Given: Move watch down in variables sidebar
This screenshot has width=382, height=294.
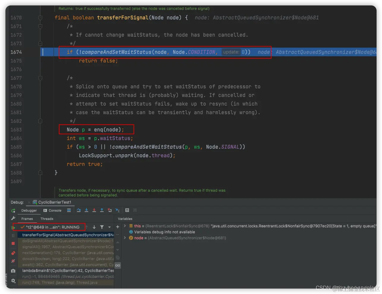Looking at the screenshot, I should (x=118, y=250).
